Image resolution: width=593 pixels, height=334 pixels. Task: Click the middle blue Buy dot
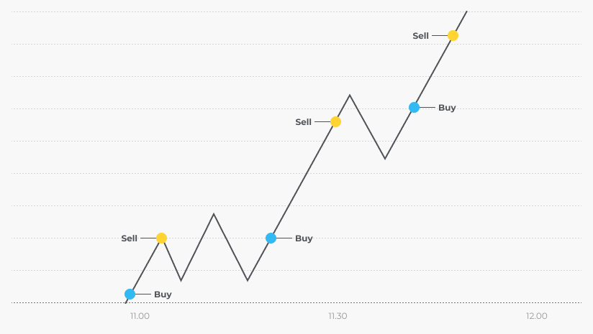click(271, 238)
